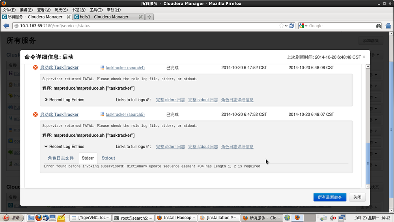
Task: Click the dialog scrollbar thumb
Action: click(368, 163)
